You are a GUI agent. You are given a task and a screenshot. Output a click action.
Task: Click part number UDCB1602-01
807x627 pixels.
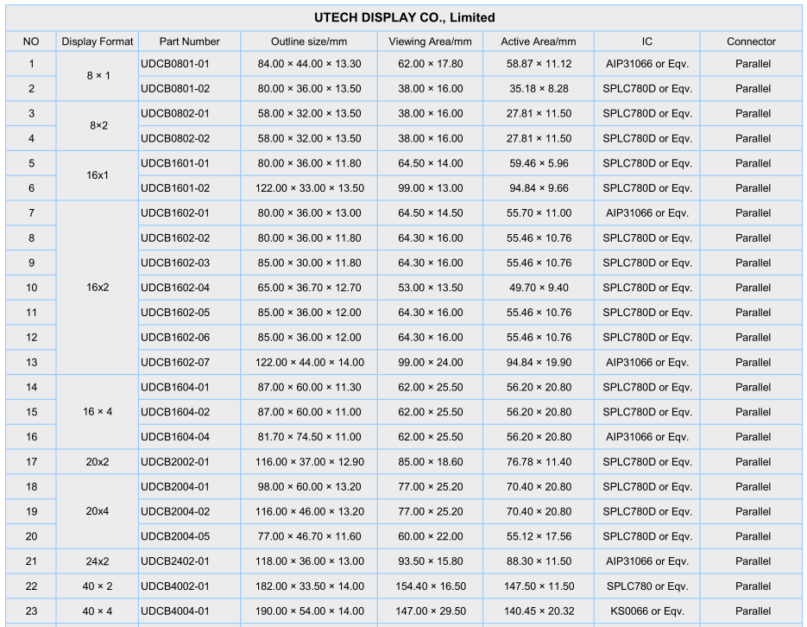pyautogui.click(x=175, y=213)
